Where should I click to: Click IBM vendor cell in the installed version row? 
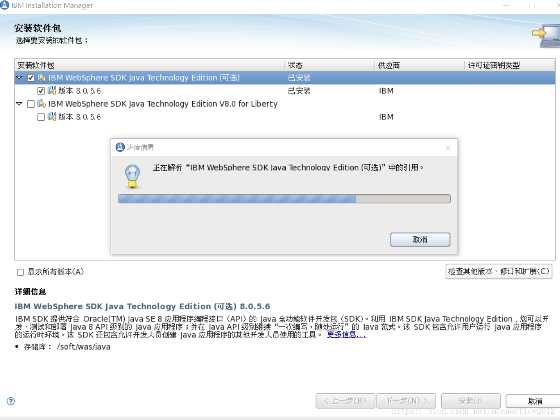tap(386, 91)
